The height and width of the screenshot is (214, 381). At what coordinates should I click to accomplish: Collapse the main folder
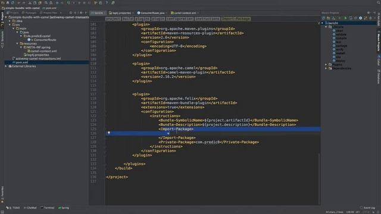tap(14, 29)
